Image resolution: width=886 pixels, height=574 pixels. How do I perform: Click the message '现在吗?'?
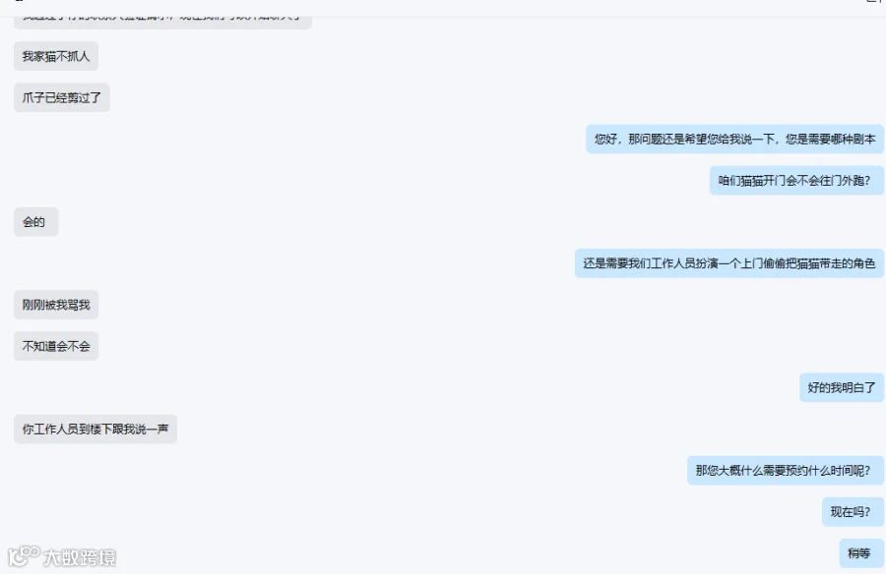853,512
